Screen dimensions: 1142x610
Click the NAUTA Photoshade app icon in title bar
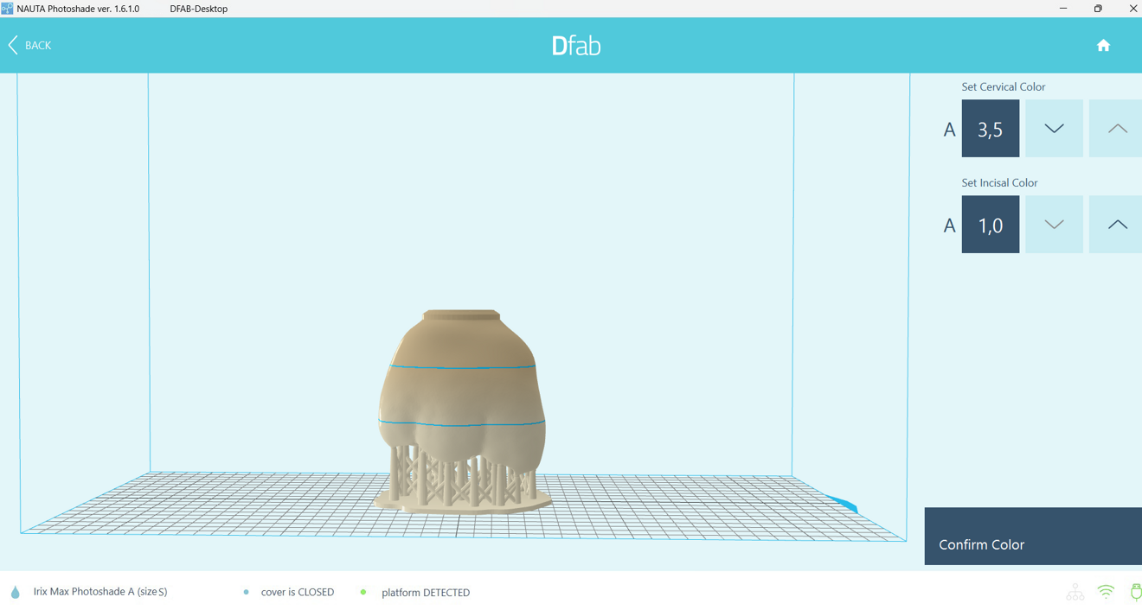[8, 9]
